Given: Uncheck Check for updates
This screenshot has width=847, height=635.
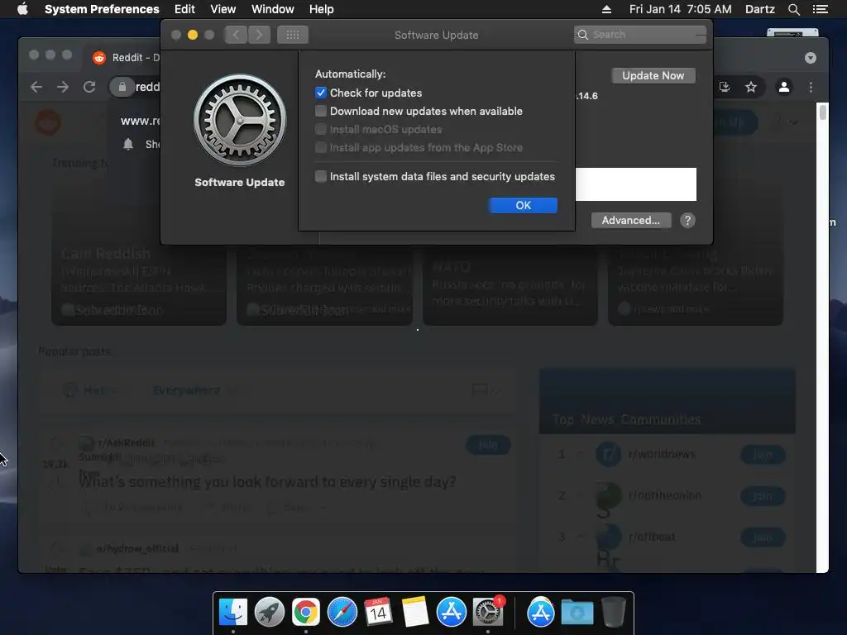Looking at the screenshot, I should tap(321, 93).
